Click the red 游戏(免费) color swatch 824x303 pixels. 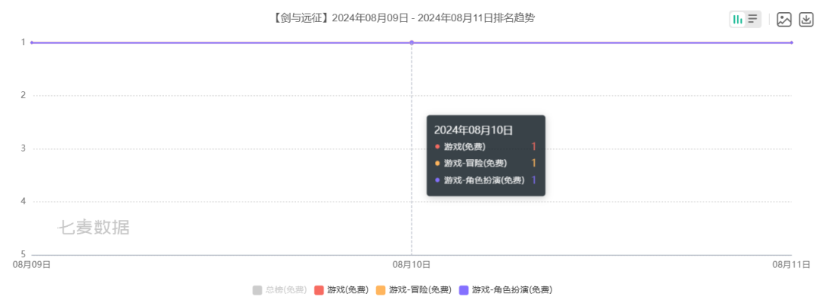(318, 290)
